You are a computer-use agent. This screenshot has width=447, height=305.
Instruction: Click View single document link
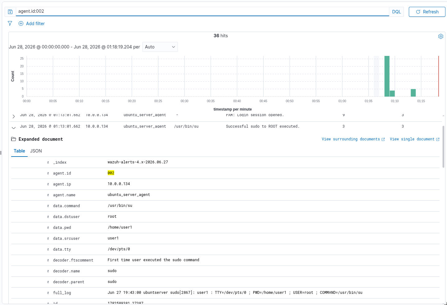[412, 139]
